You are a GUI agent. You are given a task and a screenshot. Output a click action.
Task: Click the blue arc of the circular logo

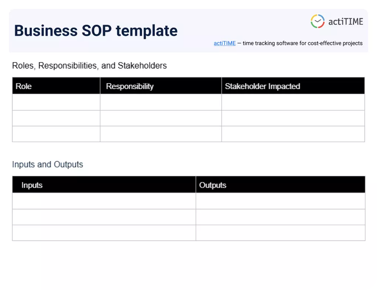pyautogui.click(x=322, y=18)
